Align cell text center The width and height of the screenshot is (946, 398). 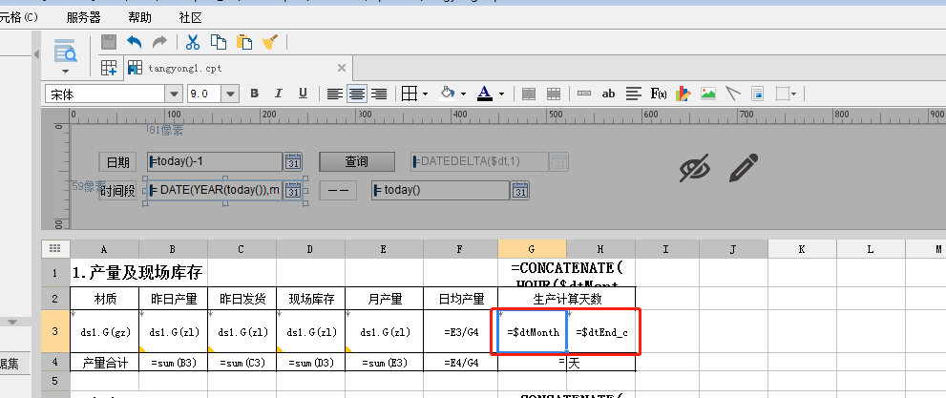357,94
